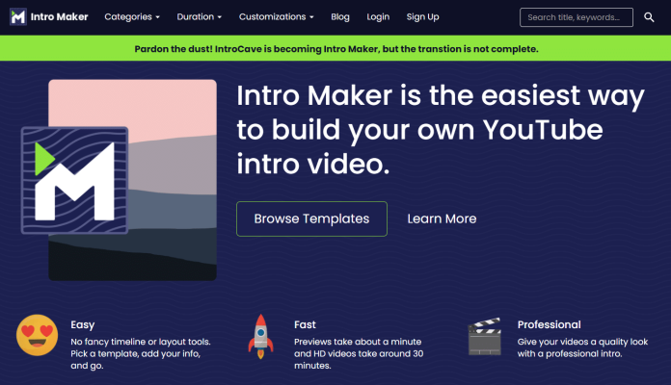
Task: Open the Categories dropdown menu
Action: tap(132, 17)
